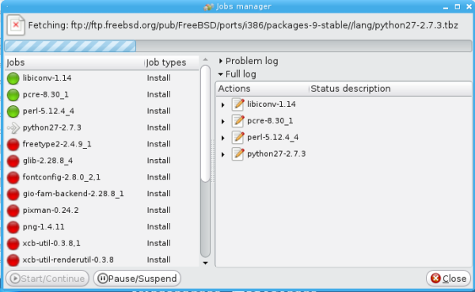
Task: Click the green status icon for libiconv-1.14
Action: (13, 78)
